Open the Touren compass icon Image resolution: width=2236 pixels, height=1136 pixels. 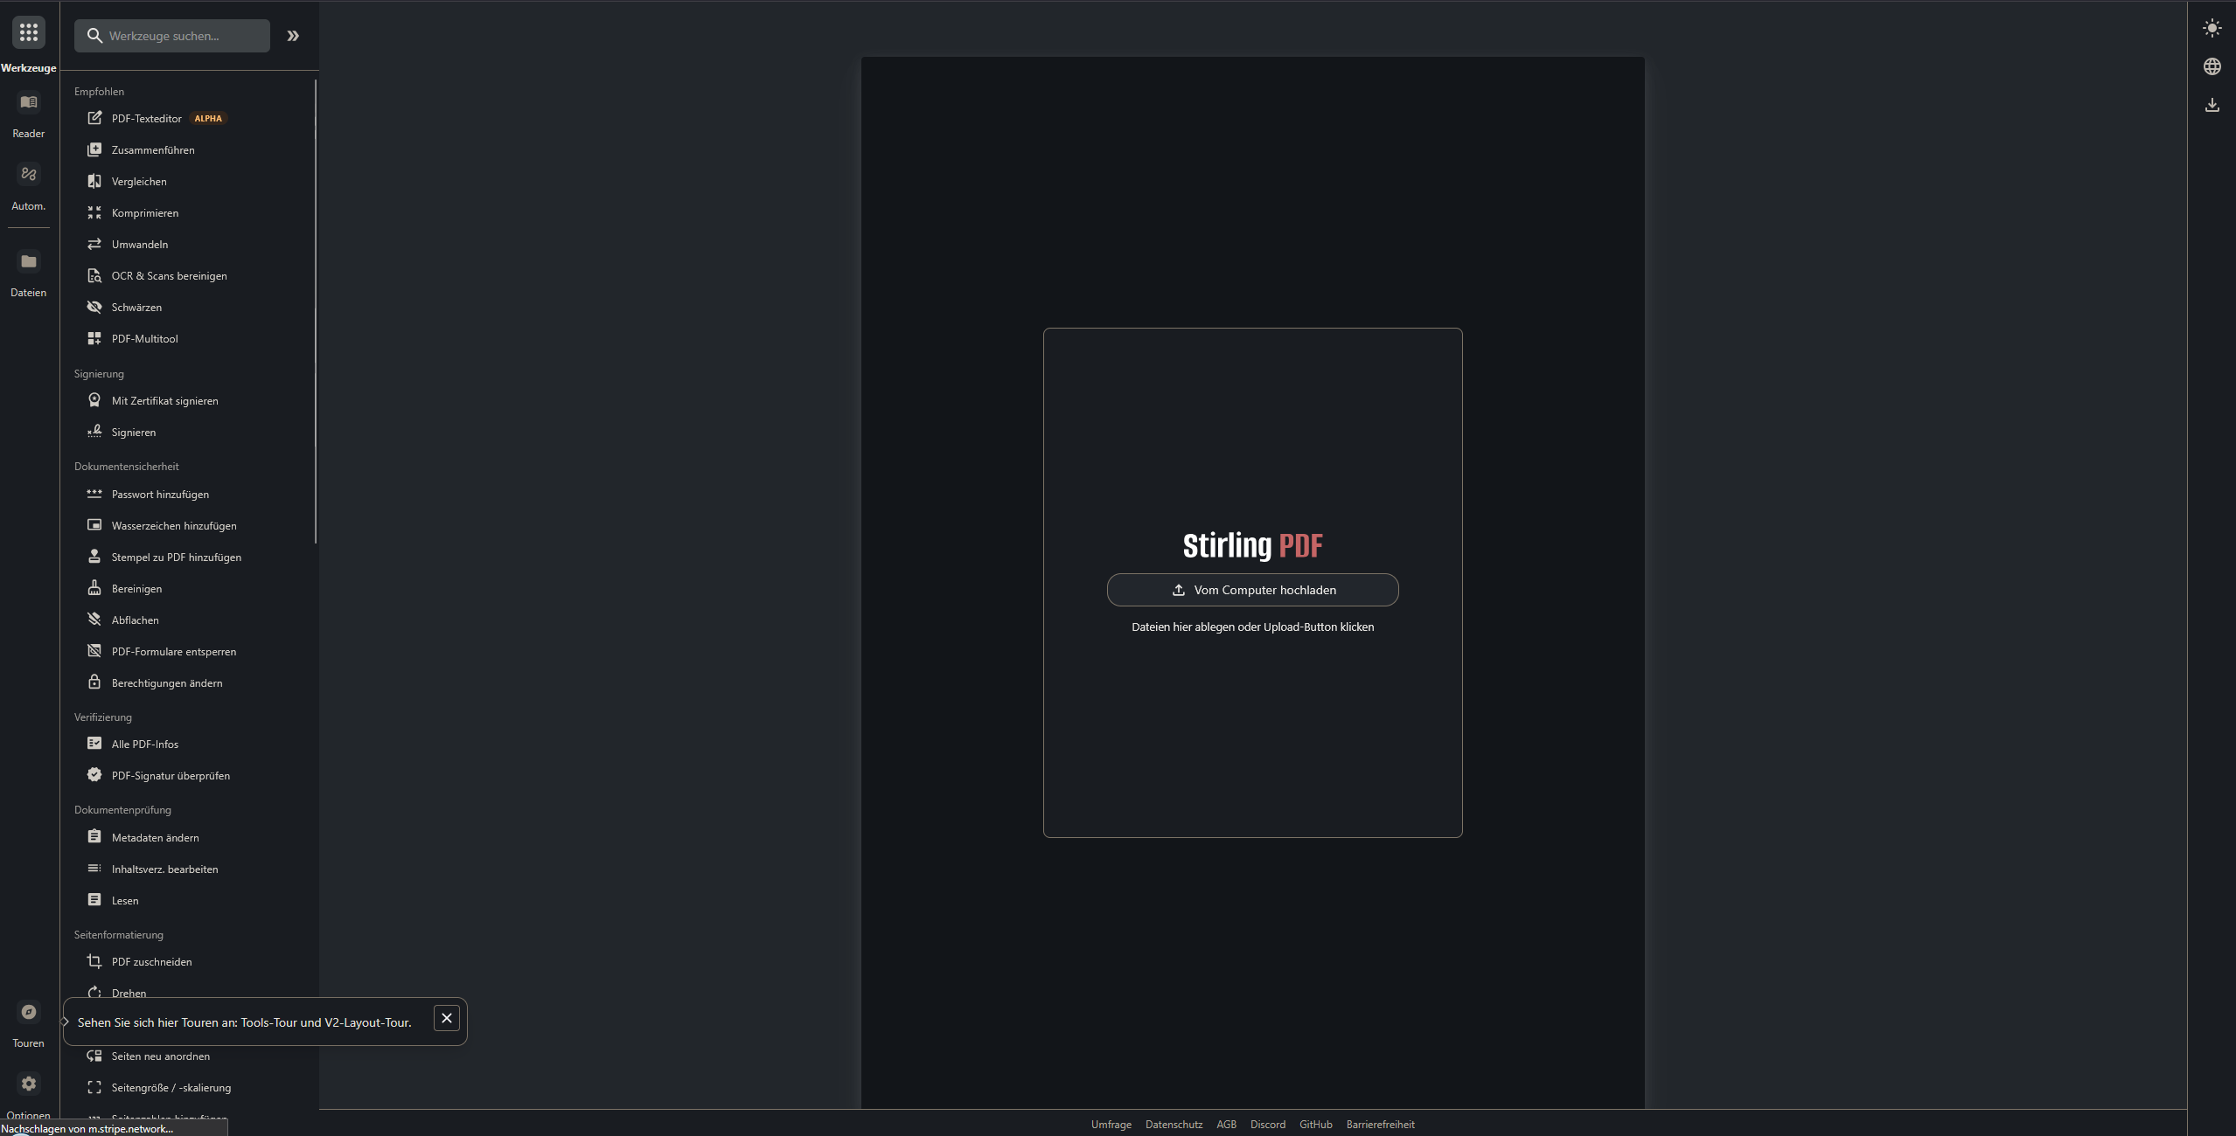[29, 1012]
